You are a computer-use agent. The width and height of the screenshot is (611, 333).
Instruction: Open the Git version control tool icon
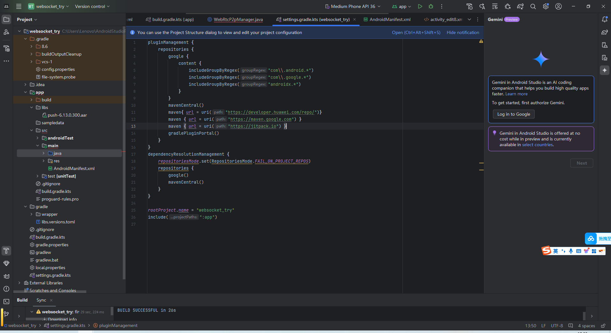tap(6, 314)
